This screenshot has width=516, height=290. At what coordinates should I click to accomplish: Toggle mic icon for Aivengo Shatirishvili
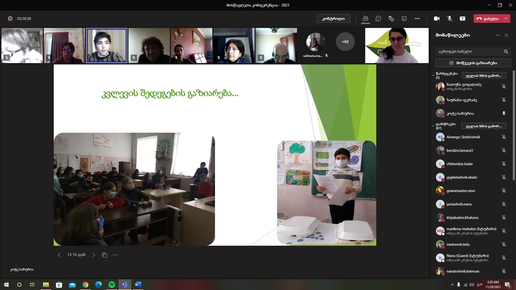(504, 137)
